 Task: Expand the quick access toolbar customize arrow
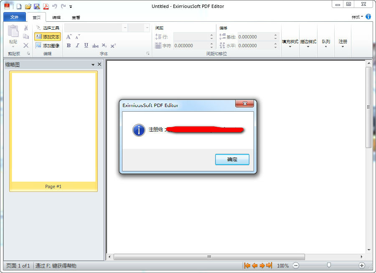point(71,7)
